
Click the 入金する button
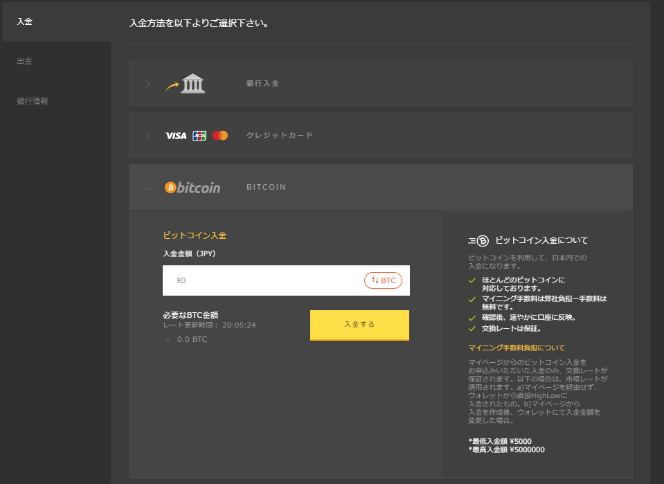point(359,325)
